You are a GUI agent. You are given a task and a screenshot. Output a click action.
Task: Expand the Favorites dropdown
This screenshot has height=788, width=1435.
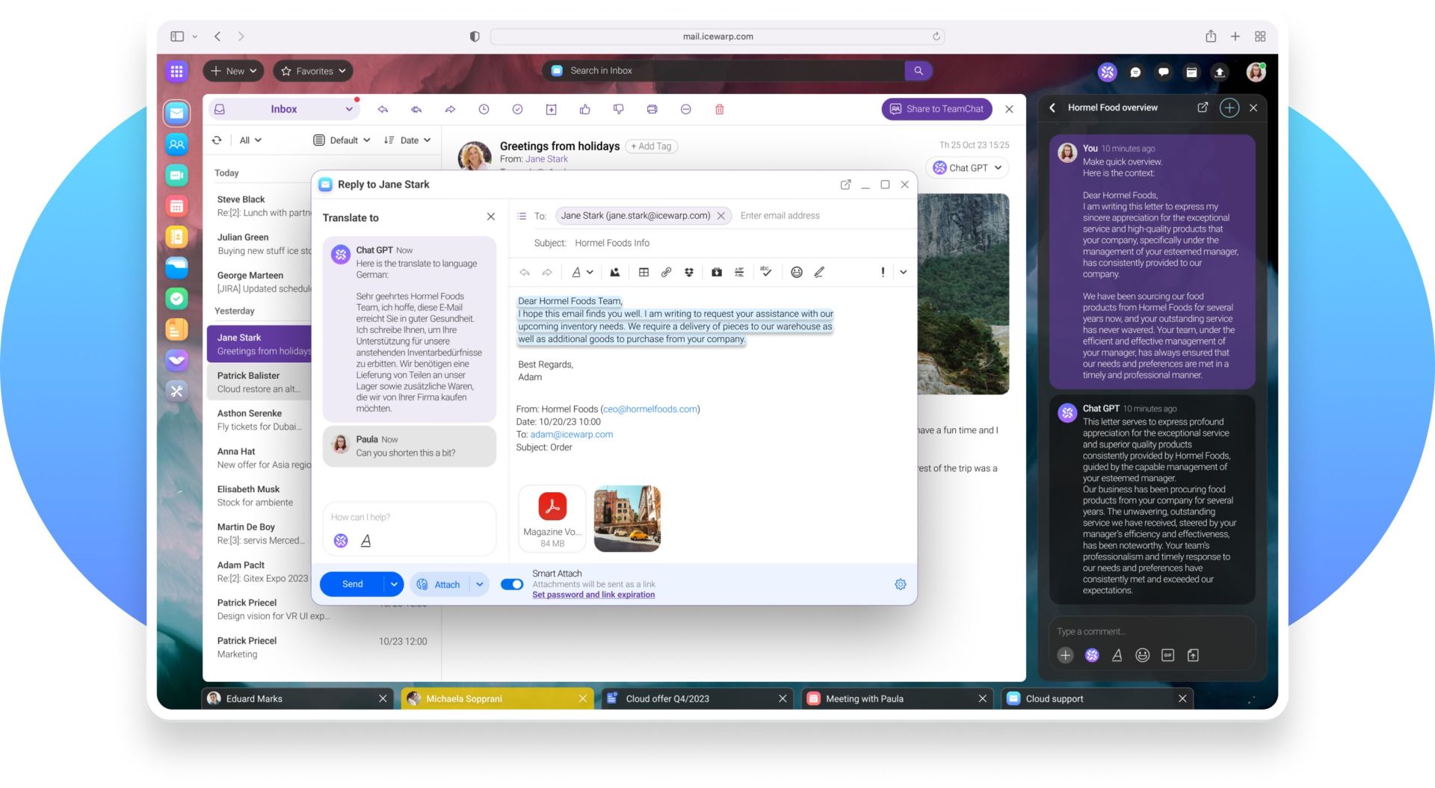point(313,71)
